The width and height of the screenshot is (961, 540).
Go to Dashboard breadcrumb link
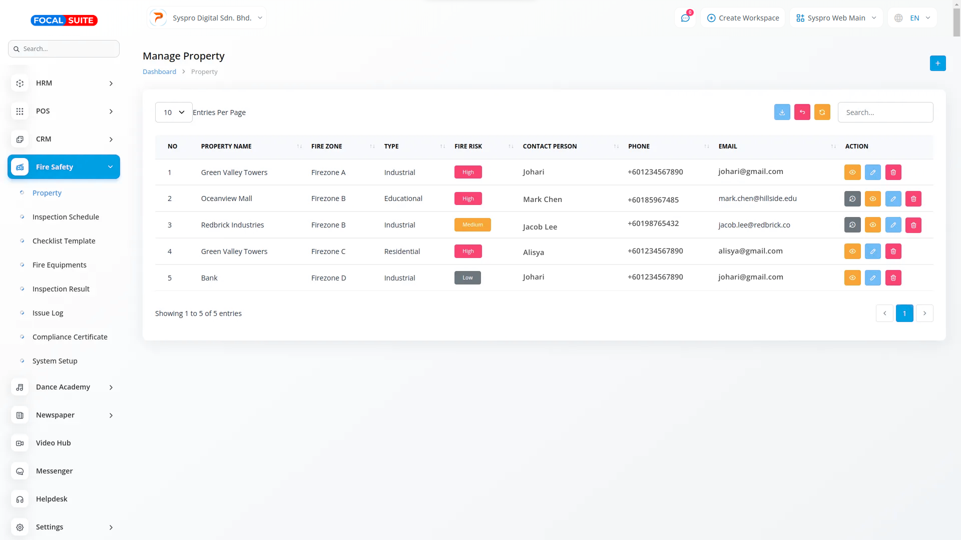click(159, 71)
